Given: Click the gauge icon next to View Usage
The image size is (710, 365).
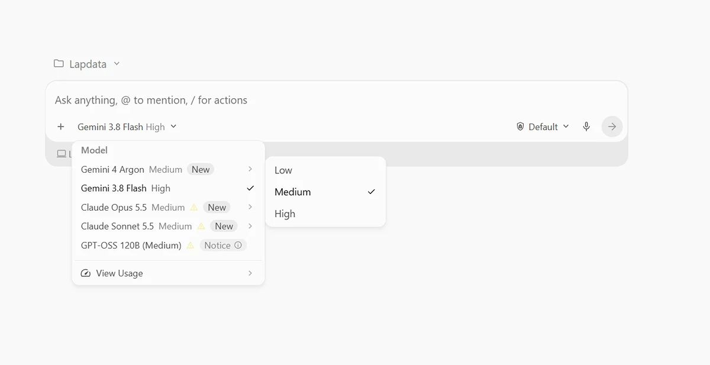Looking at the screenshot, I should tap(86, 273).
